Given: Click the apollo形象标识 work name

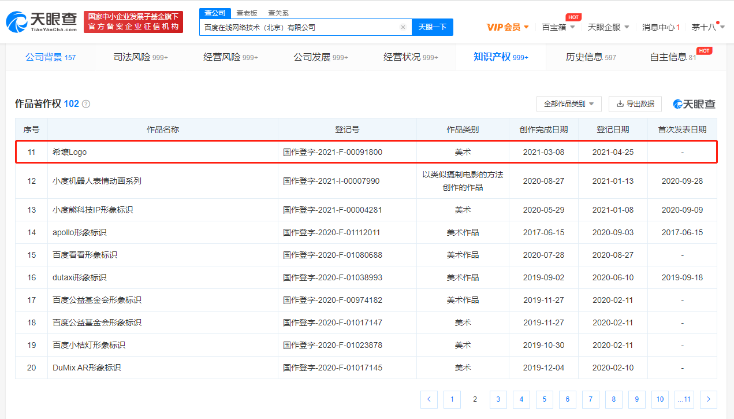Looking at the screenshot, I should tap(80, 232).
